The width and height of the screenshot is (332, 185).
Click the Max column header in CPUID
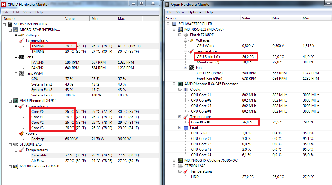(x=129, y=18)
